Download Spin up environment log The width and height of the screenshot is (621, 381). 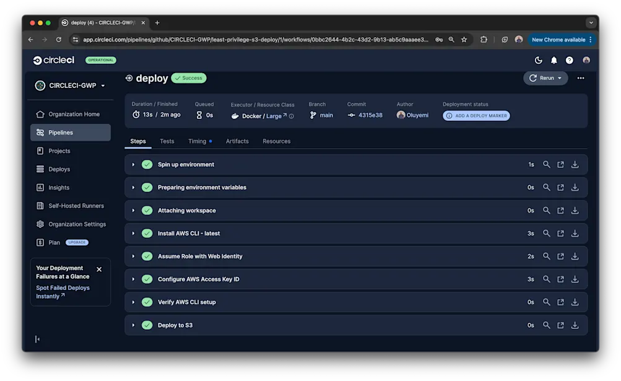(575, 164)
